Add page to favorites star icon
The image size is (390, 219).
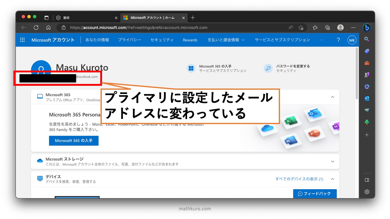pos(301,27)
